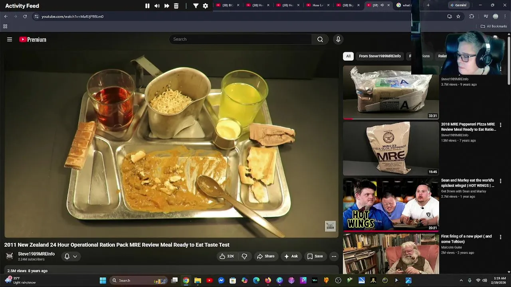The width and height of the screenshot is (511, 287).
Task: Open File Explorer from the taskbar
Action: click(x=198, y=281)
